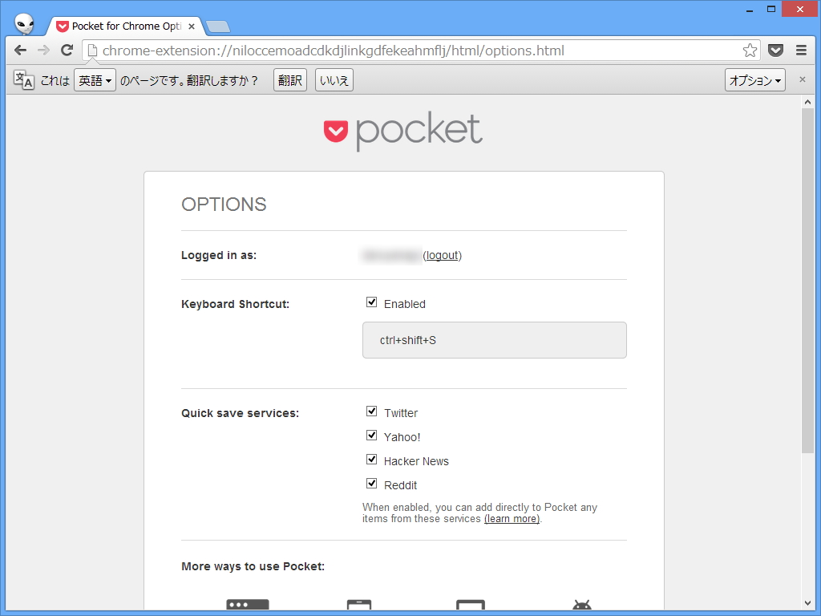Open the Pocket extension toolbar icon

775,51
